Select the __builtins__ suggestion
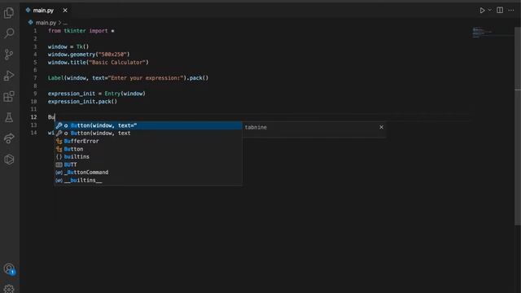 point(148,180)
